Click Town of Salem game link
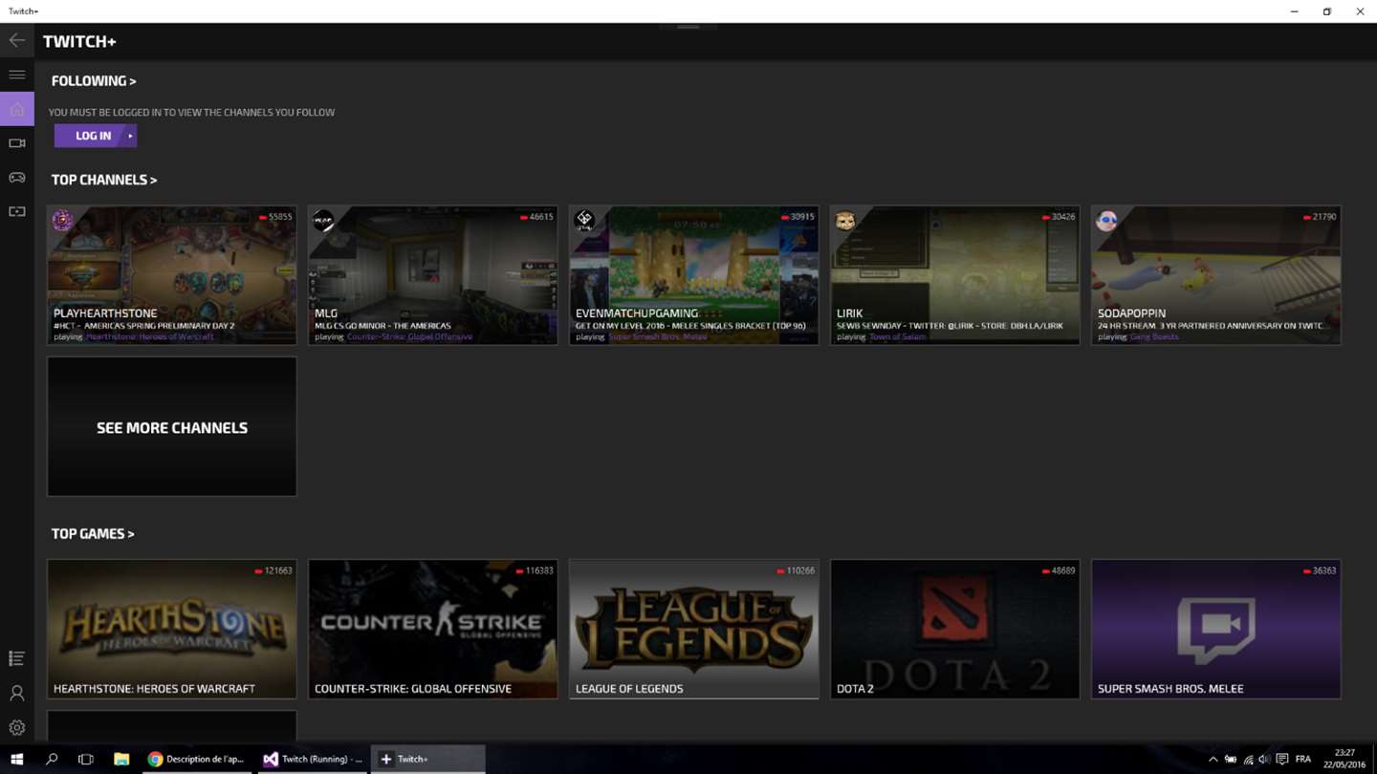The image size is (1377, 774). click(x=897, y=336)
